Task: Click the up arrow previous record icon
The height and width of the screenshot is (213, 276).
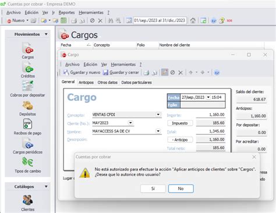Action: pyautogui.click(x=191, y=72)
